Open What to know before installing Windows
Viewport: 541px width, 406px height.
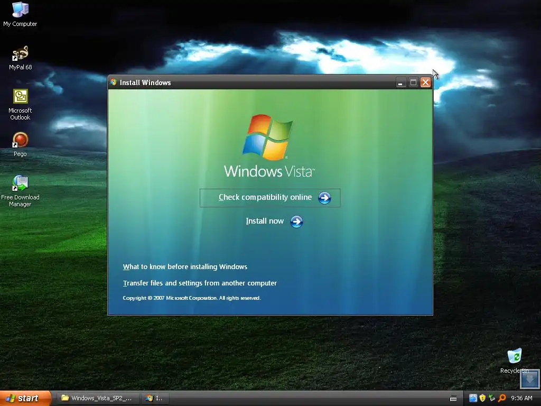[x=185, y=266]
